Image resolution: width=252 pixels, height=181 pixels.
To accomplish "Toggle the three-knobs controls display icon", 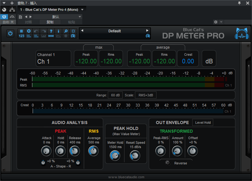I will tap(51, 36).
